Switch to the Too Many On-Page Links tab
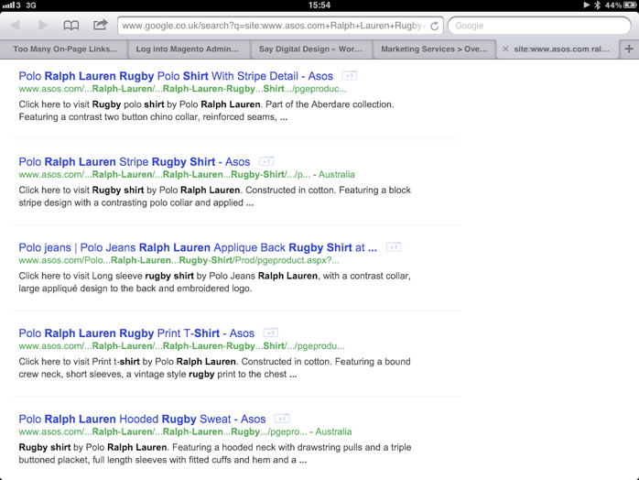 (x=65, y=49)
